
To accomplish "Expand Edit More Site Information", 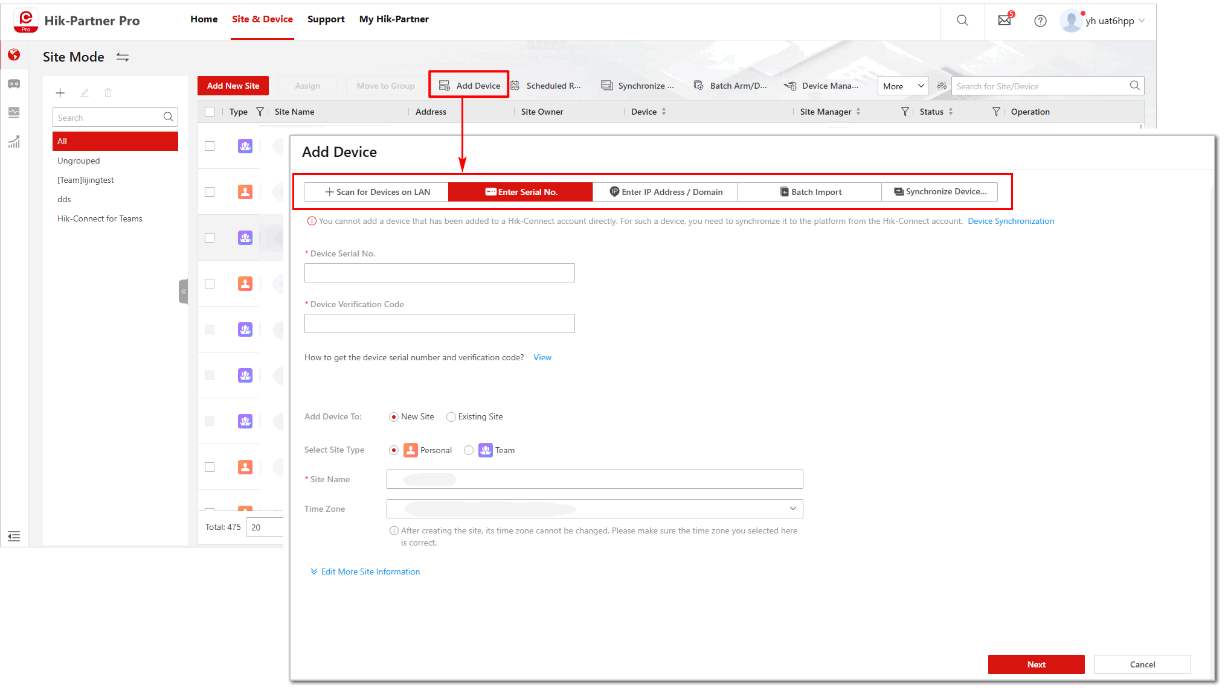I will pos(365,571).
